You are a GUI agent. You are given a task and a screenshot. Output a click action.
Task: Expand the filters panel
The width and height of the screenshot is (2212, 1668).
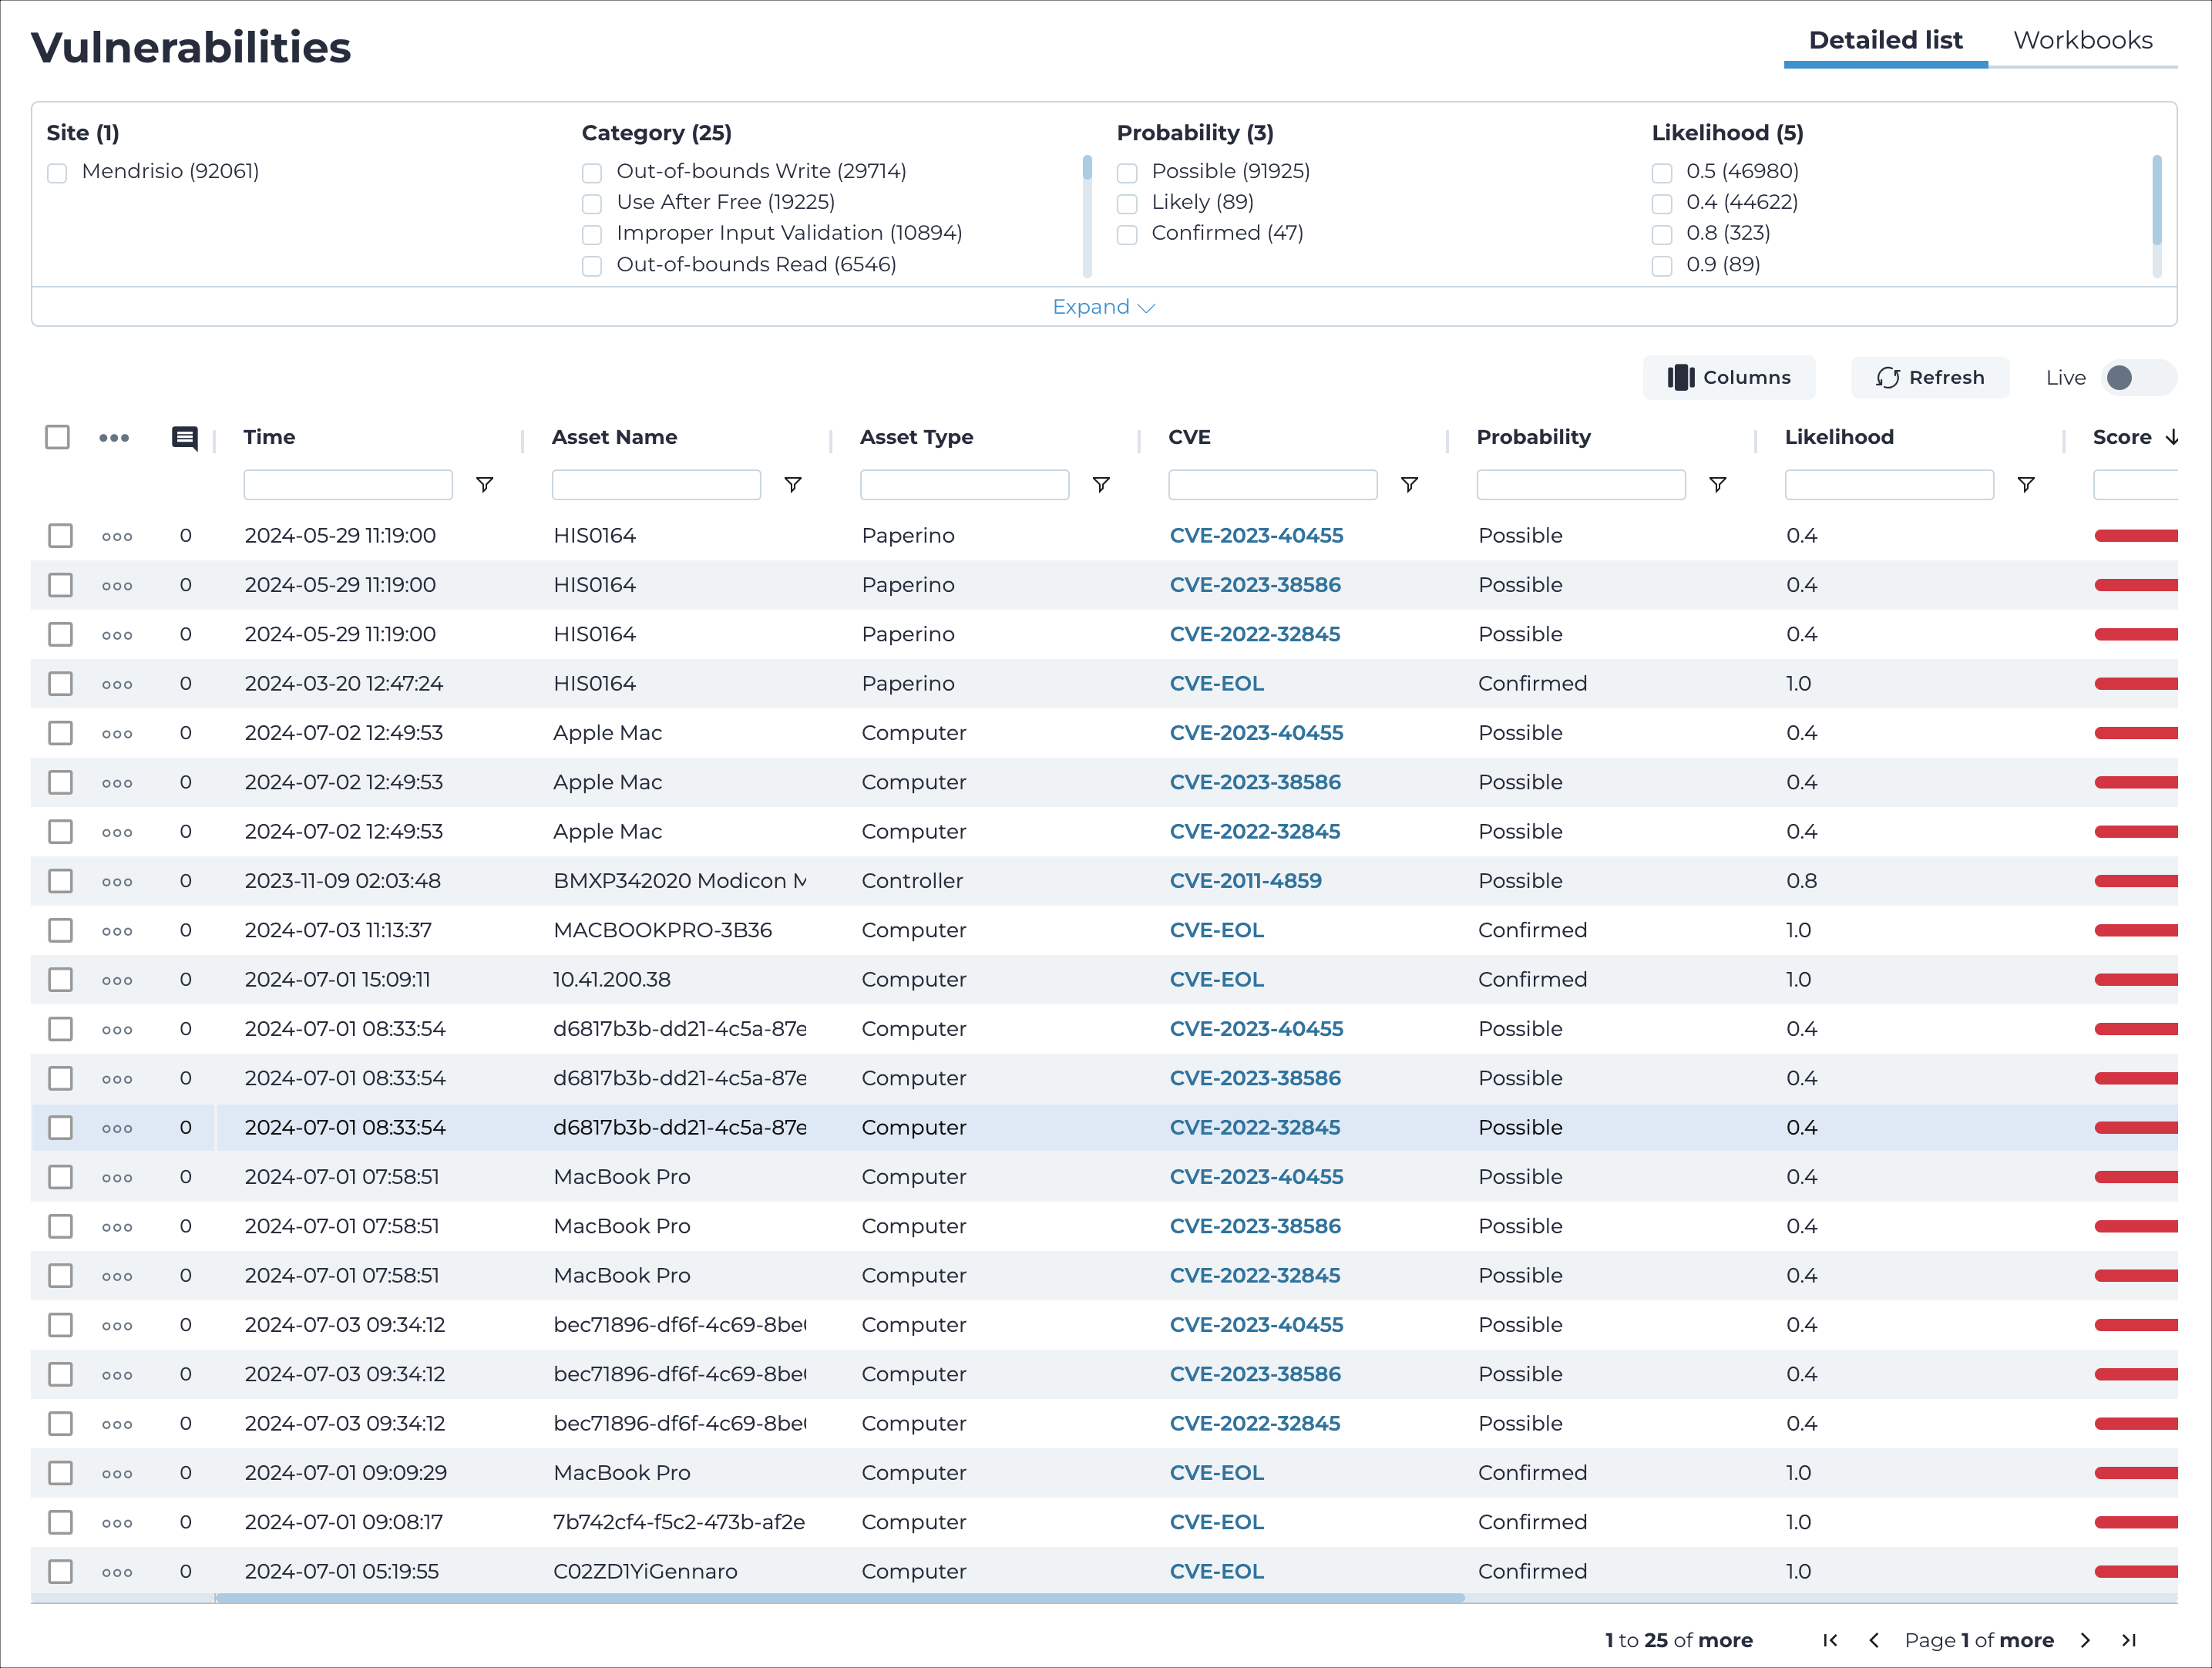[1104, 307]
